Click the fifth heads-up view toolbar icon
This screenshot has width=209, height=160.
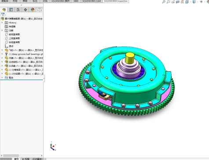182,2
